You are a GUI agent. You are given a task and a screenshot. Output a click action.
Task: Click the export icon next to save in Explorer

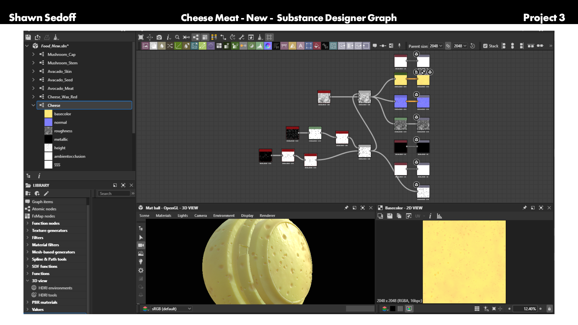click(x=38, y=37)
